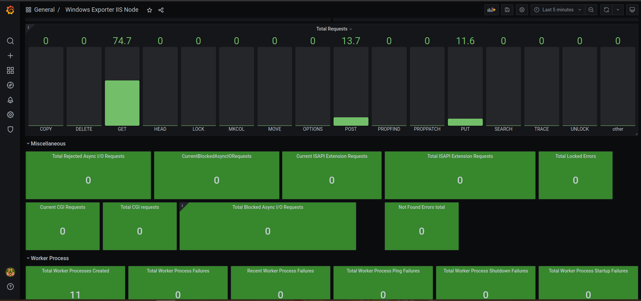Open the Search dashboards sidebar icon
Image resolution: width=641 pixels, height=301 pixels.
click(x=10, y=41)
